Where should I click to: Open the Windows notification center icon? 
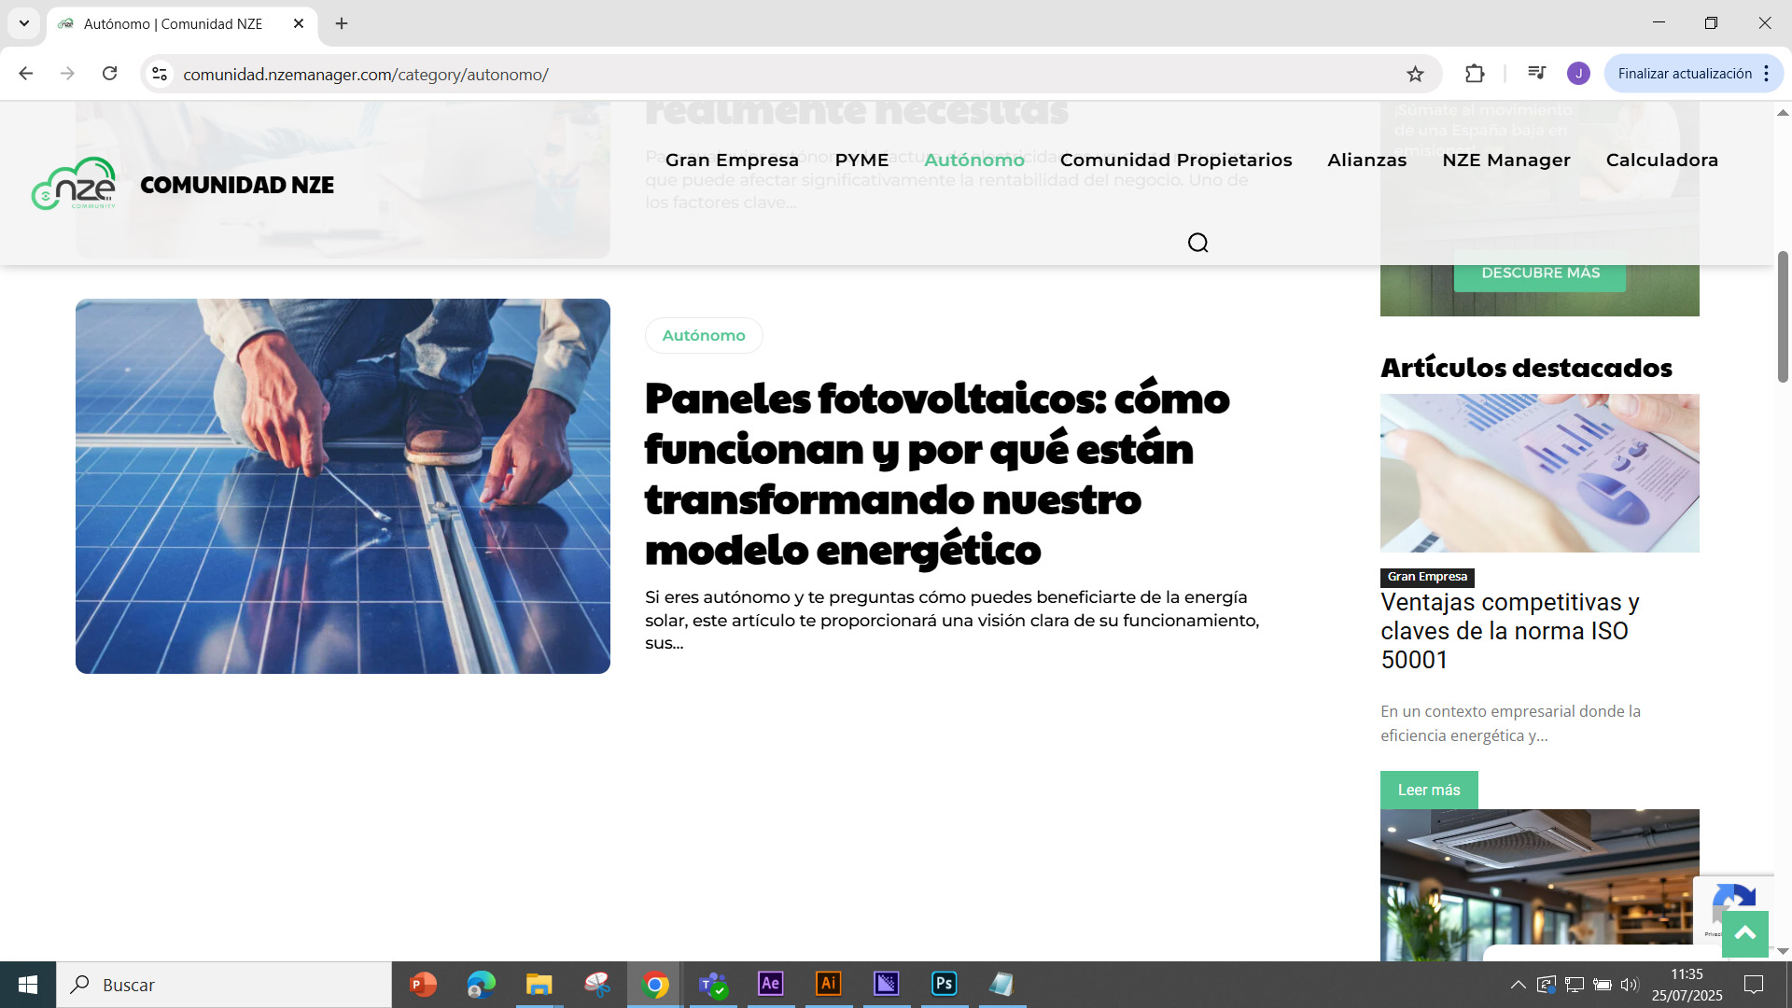pos(1754,985)
